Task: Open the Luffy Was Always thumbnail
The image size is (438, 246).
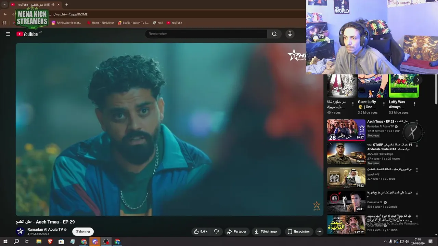Action: [x=404, y=86]
